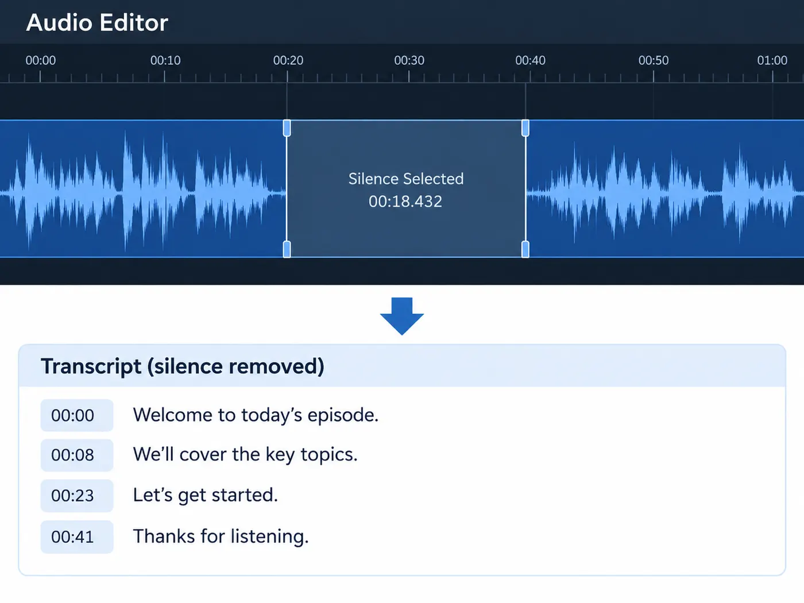Click the 00:00 mark on the timeline ruler
The height and width of the screenshot is (603, 804).
click(x=40, y=60)
